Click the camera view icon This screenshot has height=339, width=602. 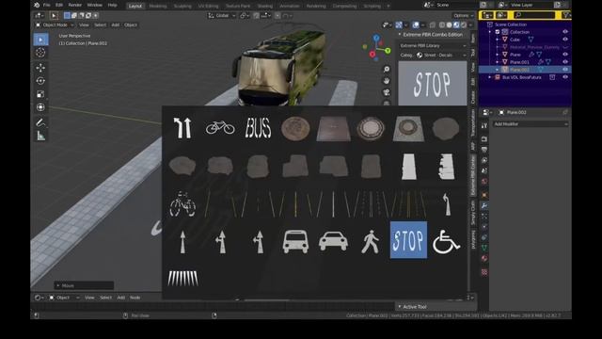pyautogui.click(x=387, y=92)
